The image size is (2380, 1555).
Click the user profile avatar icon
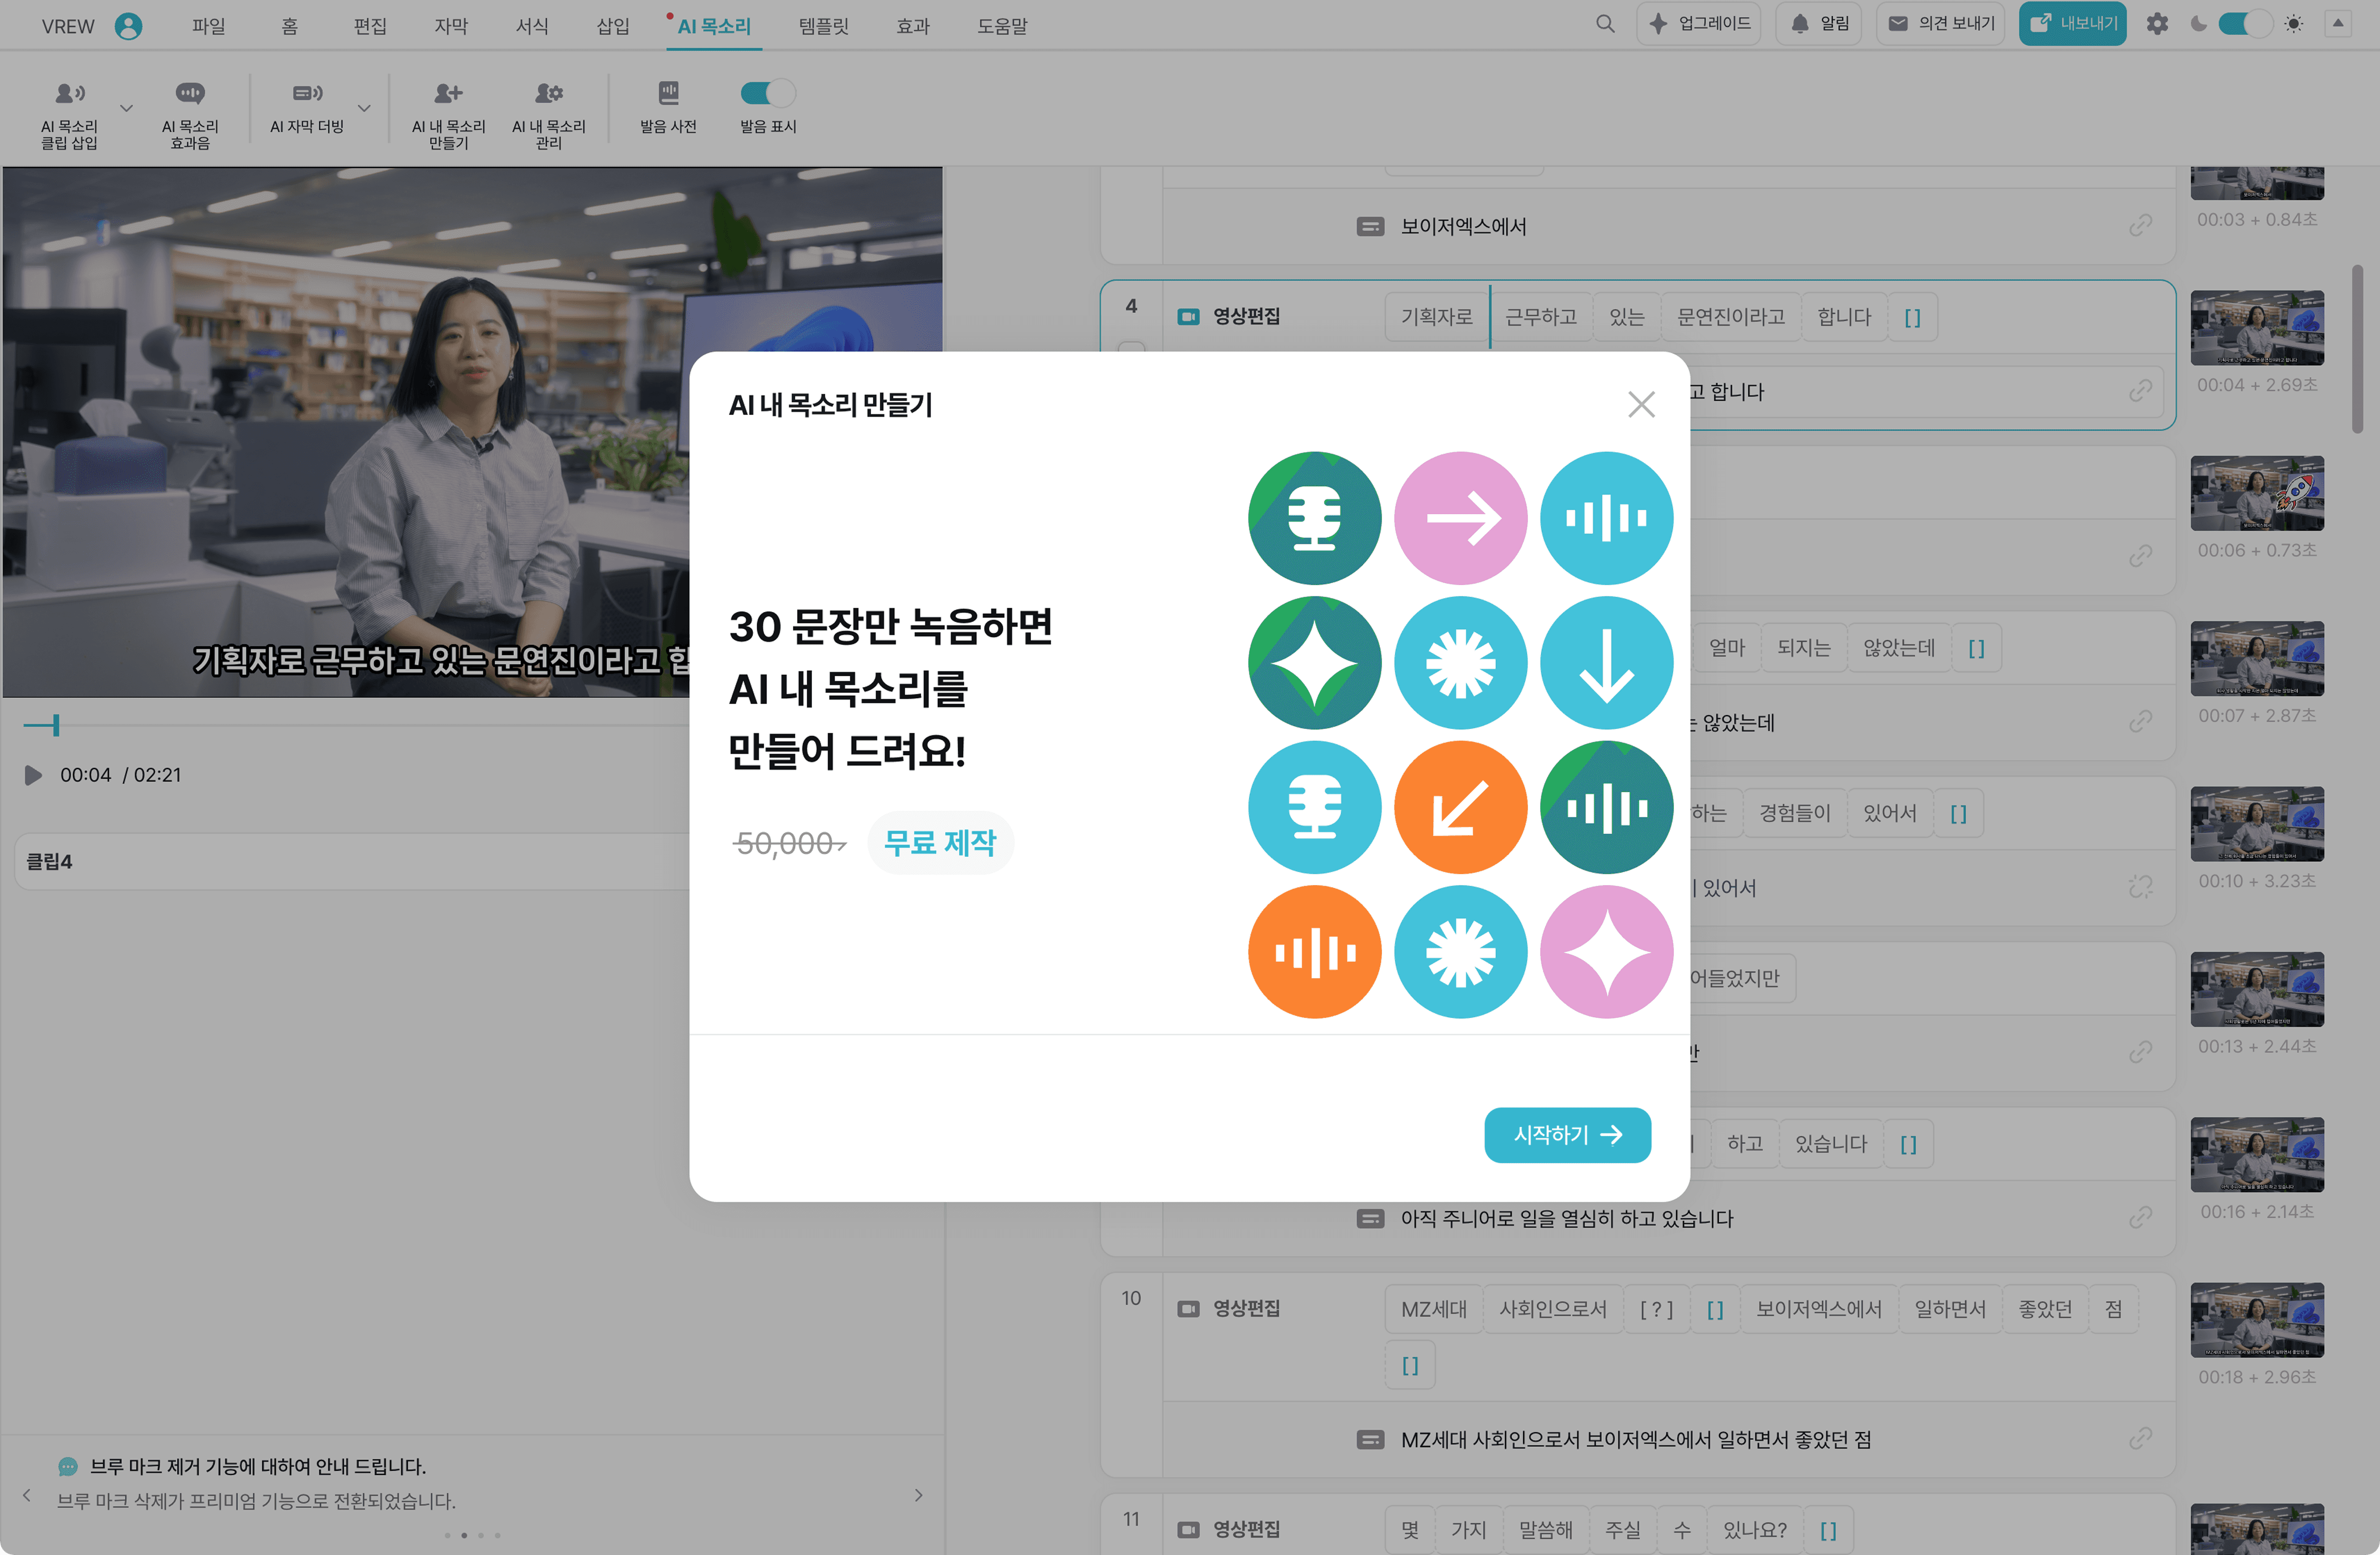tap(128, 26)
